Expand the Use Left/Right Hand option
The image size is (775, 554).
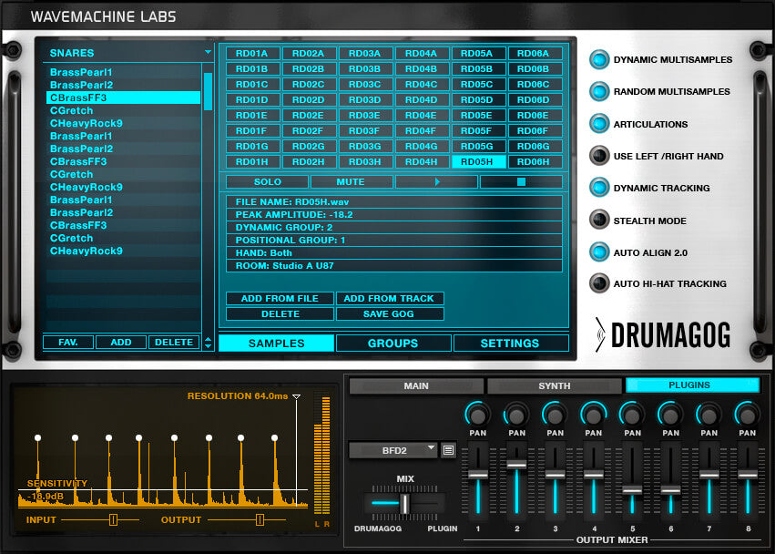tap(600, 156)
